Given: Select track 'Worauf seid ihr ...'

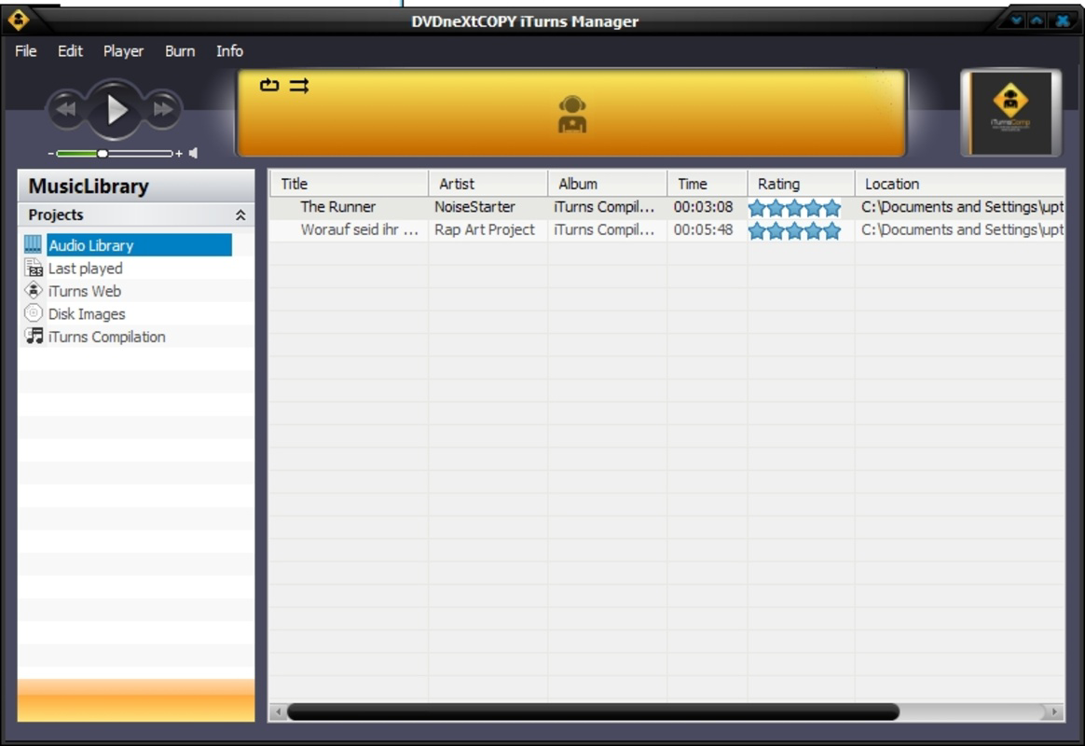Looking at the screenshot, I should click(359, 229).
